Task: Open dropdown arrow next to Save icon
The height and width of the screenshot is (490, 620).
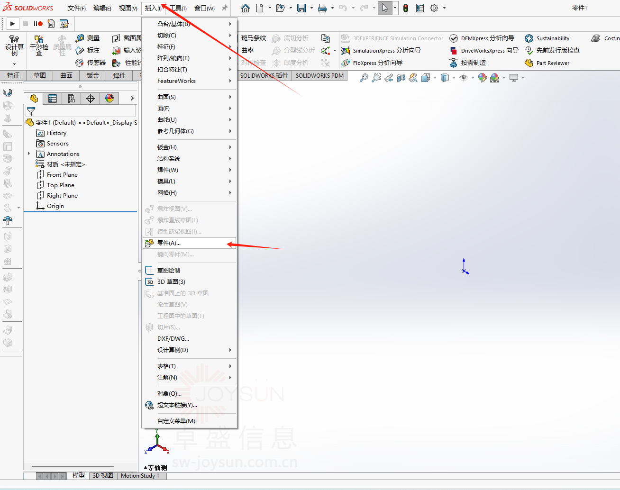Action: click(311, 8)
